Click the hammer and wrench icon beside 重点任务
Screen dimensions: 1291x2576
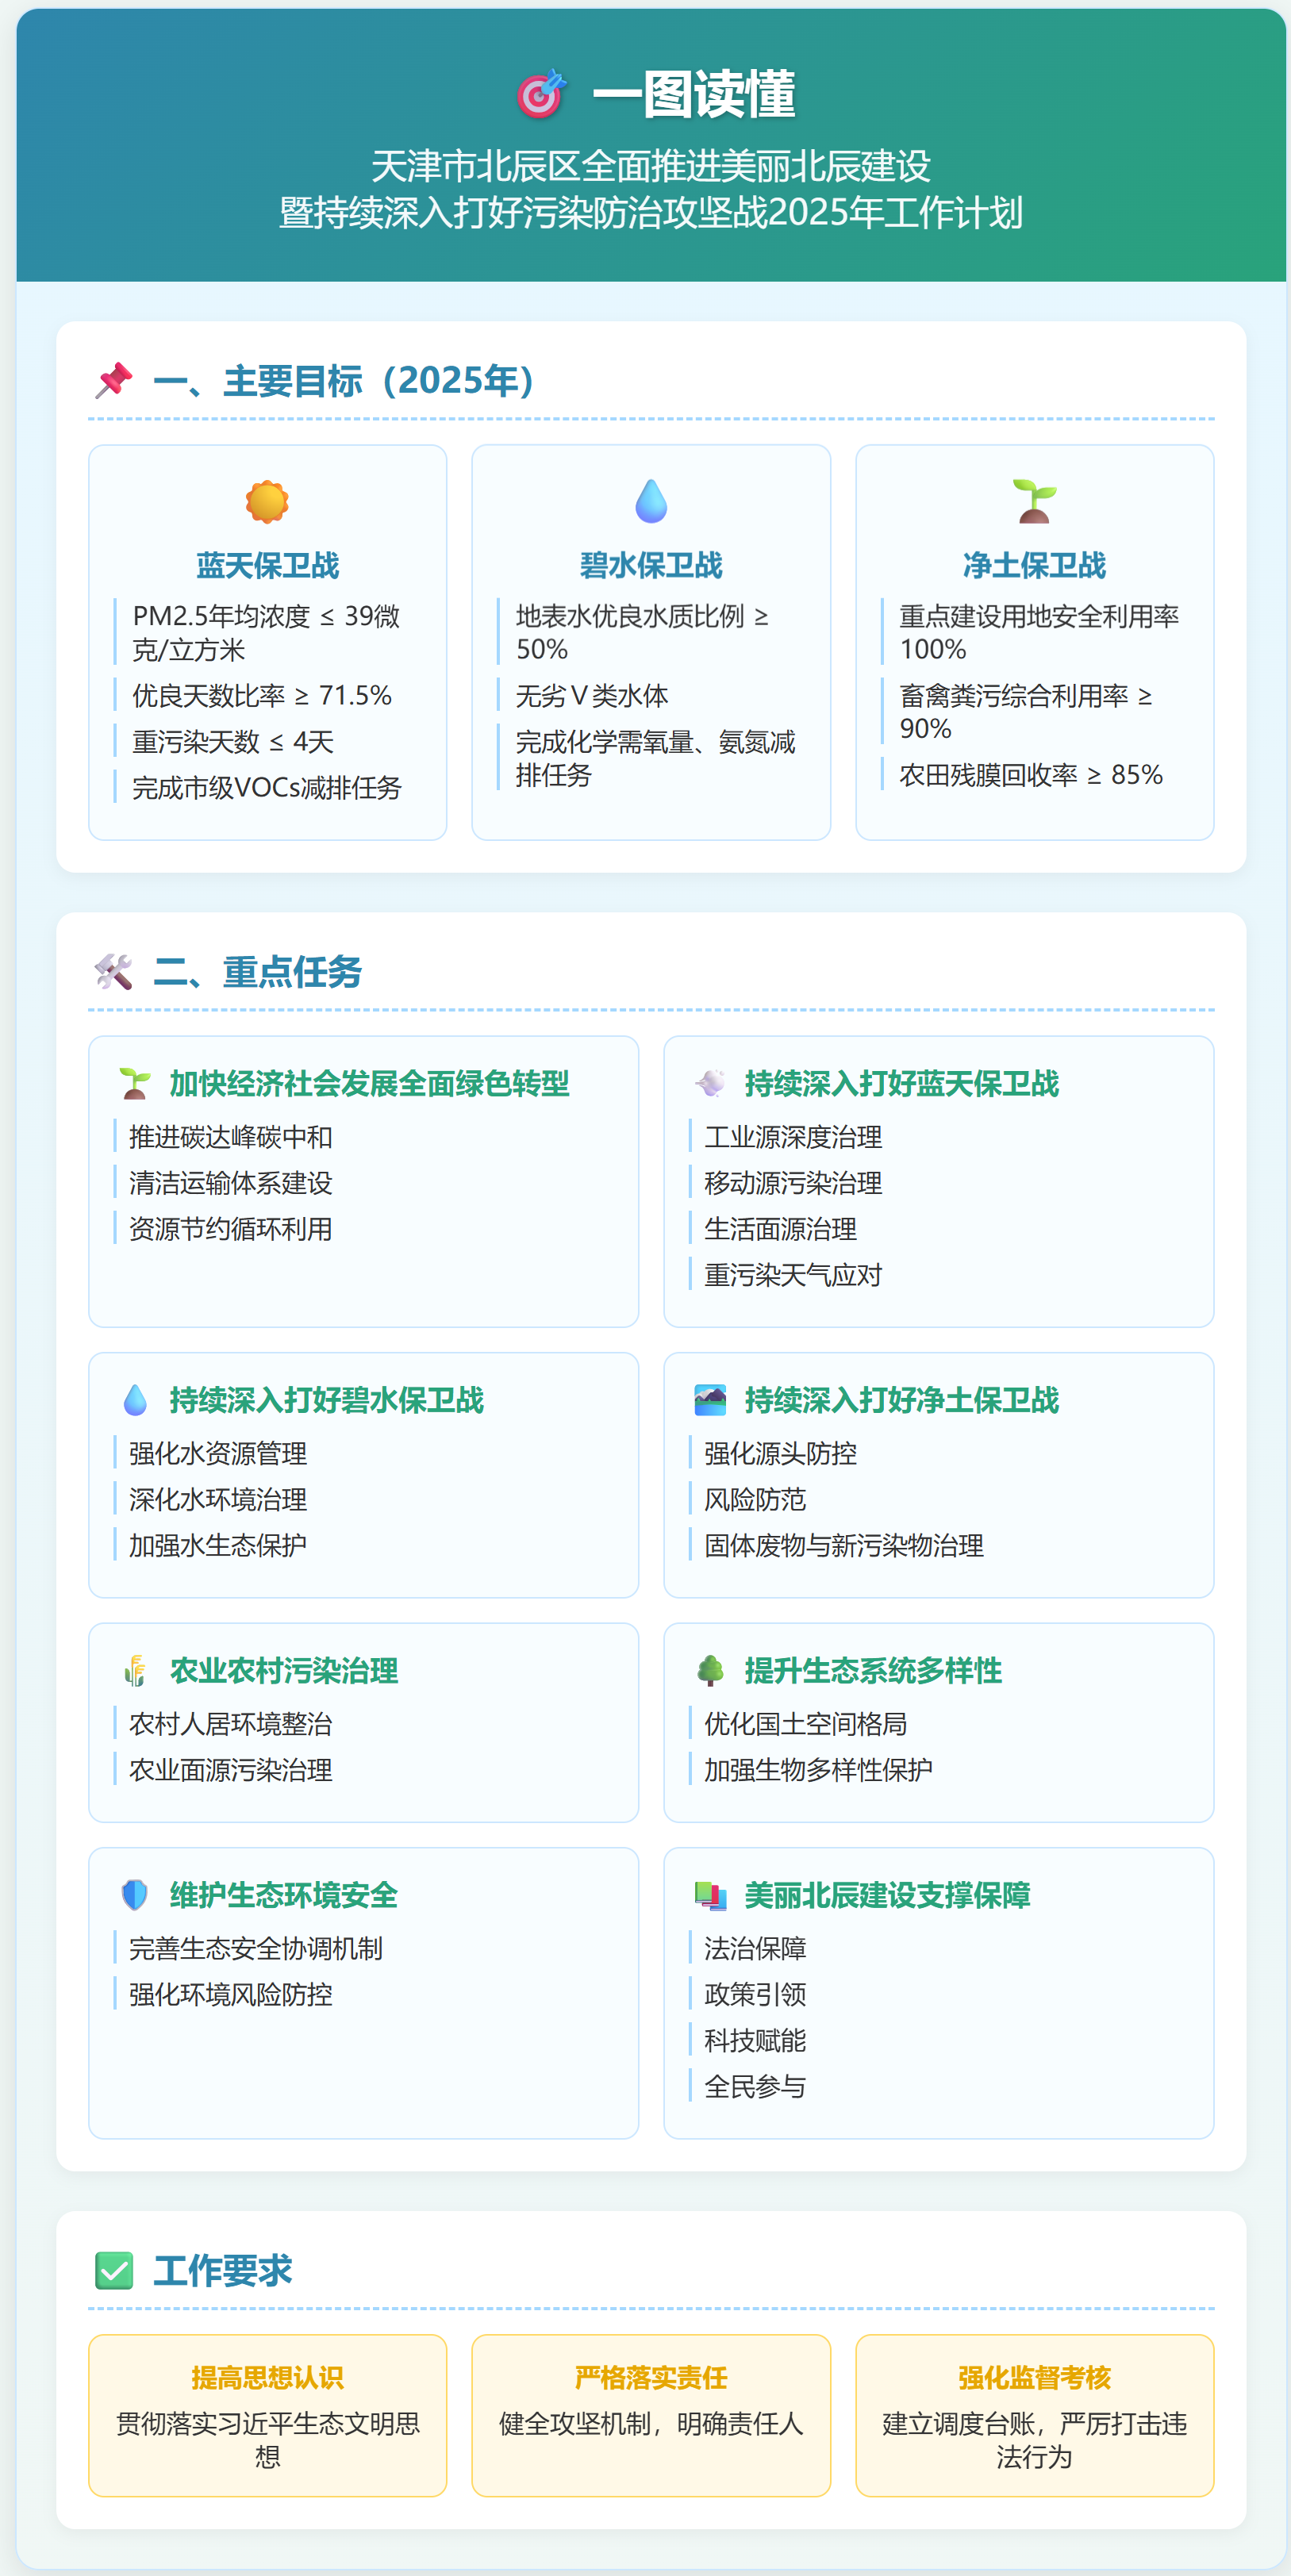[114, 972]
